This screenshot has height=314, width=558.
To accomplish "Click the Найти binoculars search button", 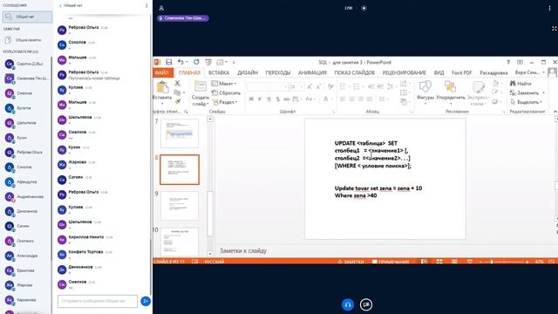I will click(521, 84).
